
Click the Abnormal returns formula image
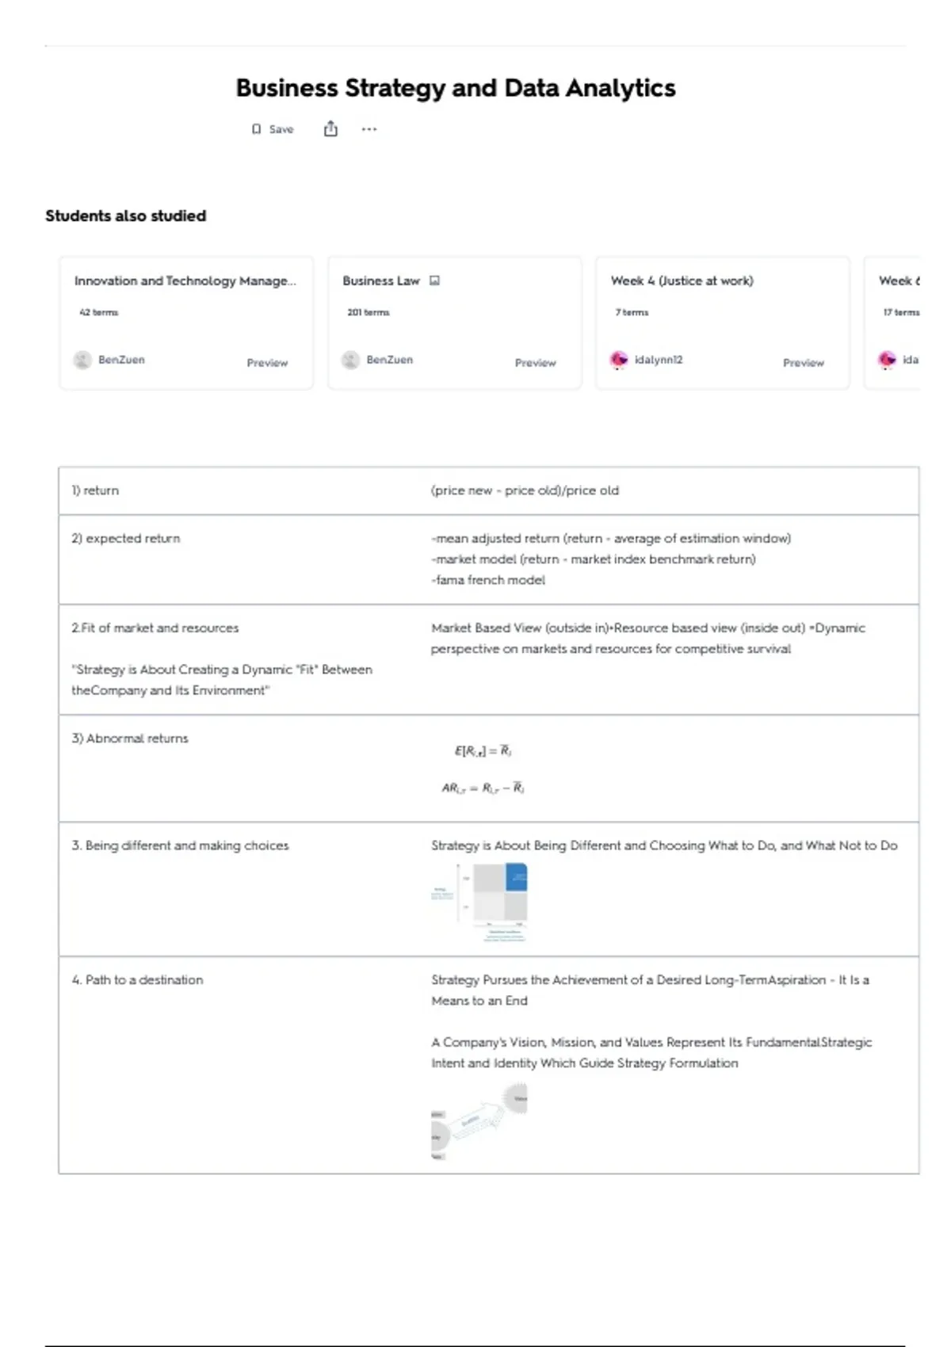tap(483, 769)
